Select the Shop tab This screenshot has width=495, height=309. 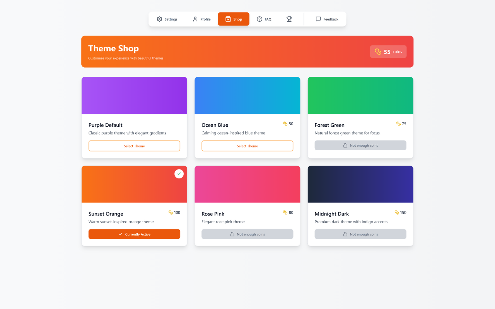(234, 19)
